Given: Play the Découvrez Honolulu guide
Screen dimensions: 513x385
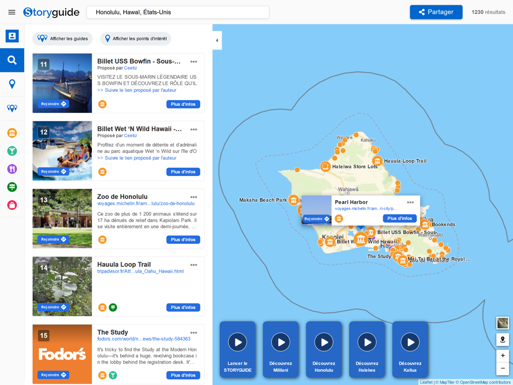Looking at the screenshot, I should [324, 349].
